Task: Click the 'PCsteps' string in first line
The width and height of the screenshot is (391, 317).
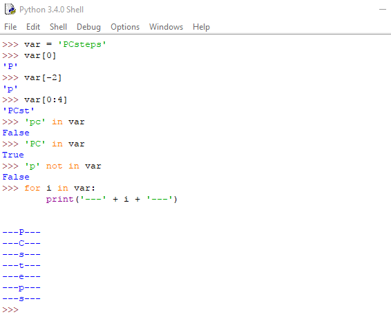Action: tap(82, 44)
